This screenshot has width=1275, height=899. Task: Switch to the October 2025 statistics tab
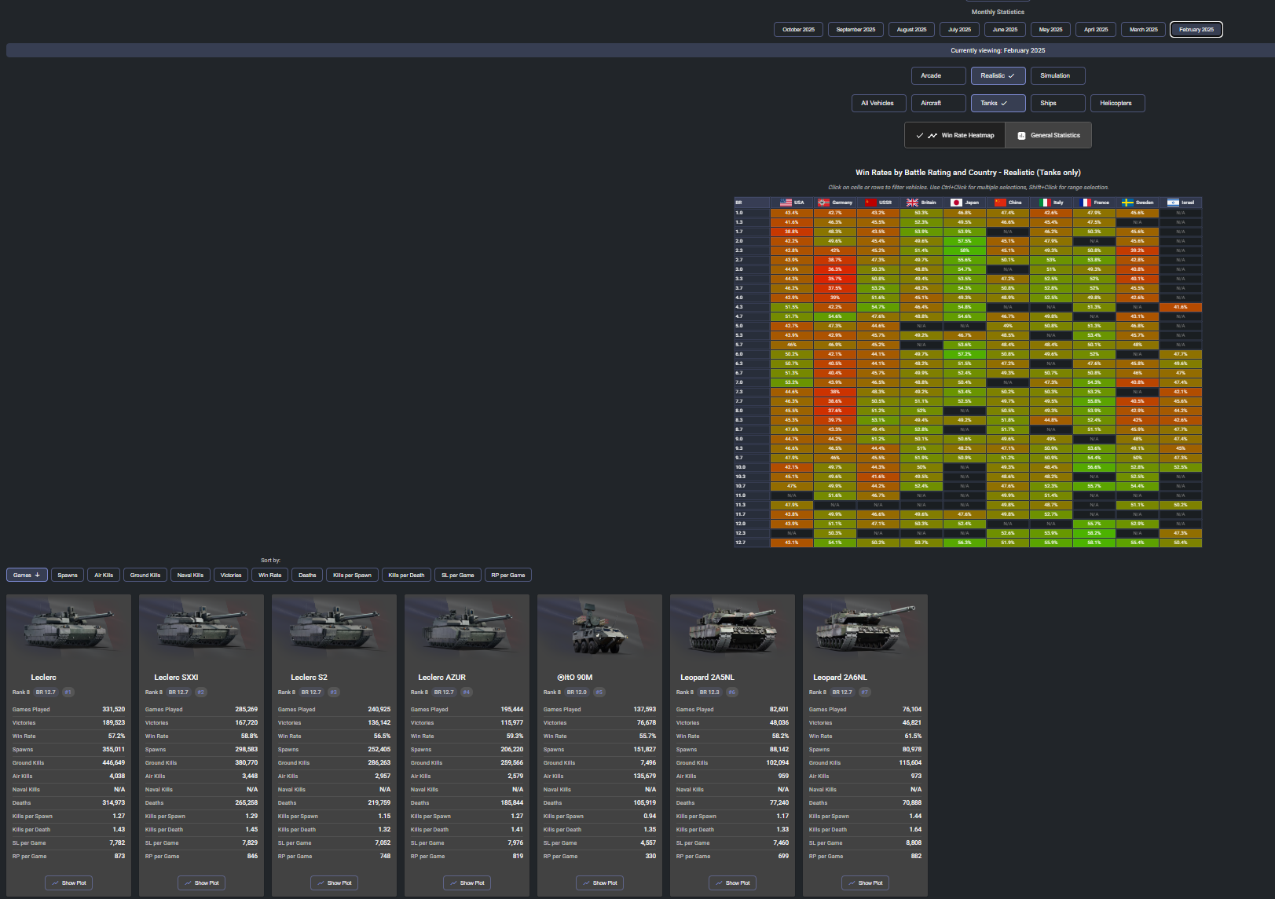(x=798, y=30)
